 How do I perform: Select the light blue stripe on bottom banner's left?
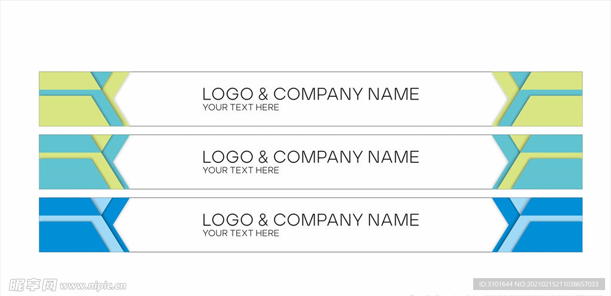67,218
